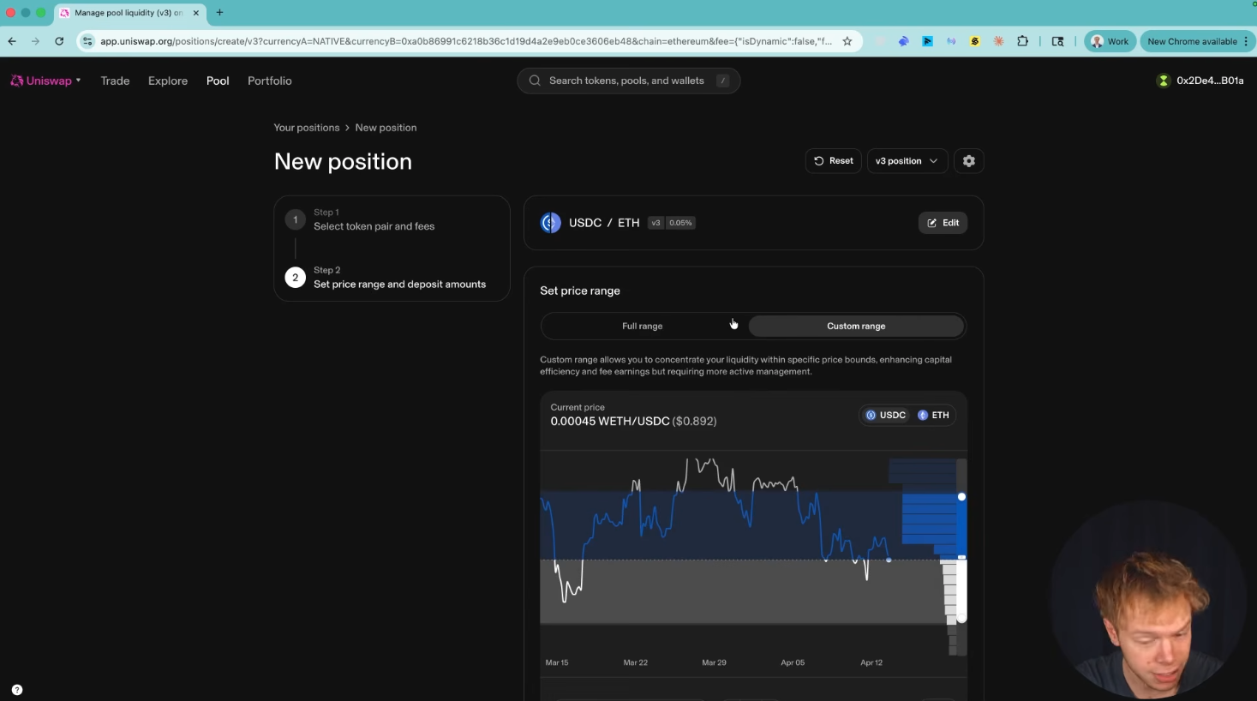Open the Work profile button
The height and width of the screenshot is (701, 1257).
pos(1110,41)
